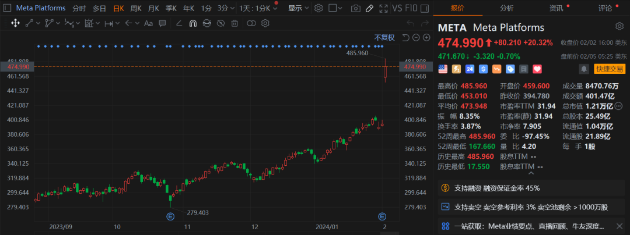630x235 pixels.
Task: Click the 不复权 adjustment setting link
Action: click(384, 38)
